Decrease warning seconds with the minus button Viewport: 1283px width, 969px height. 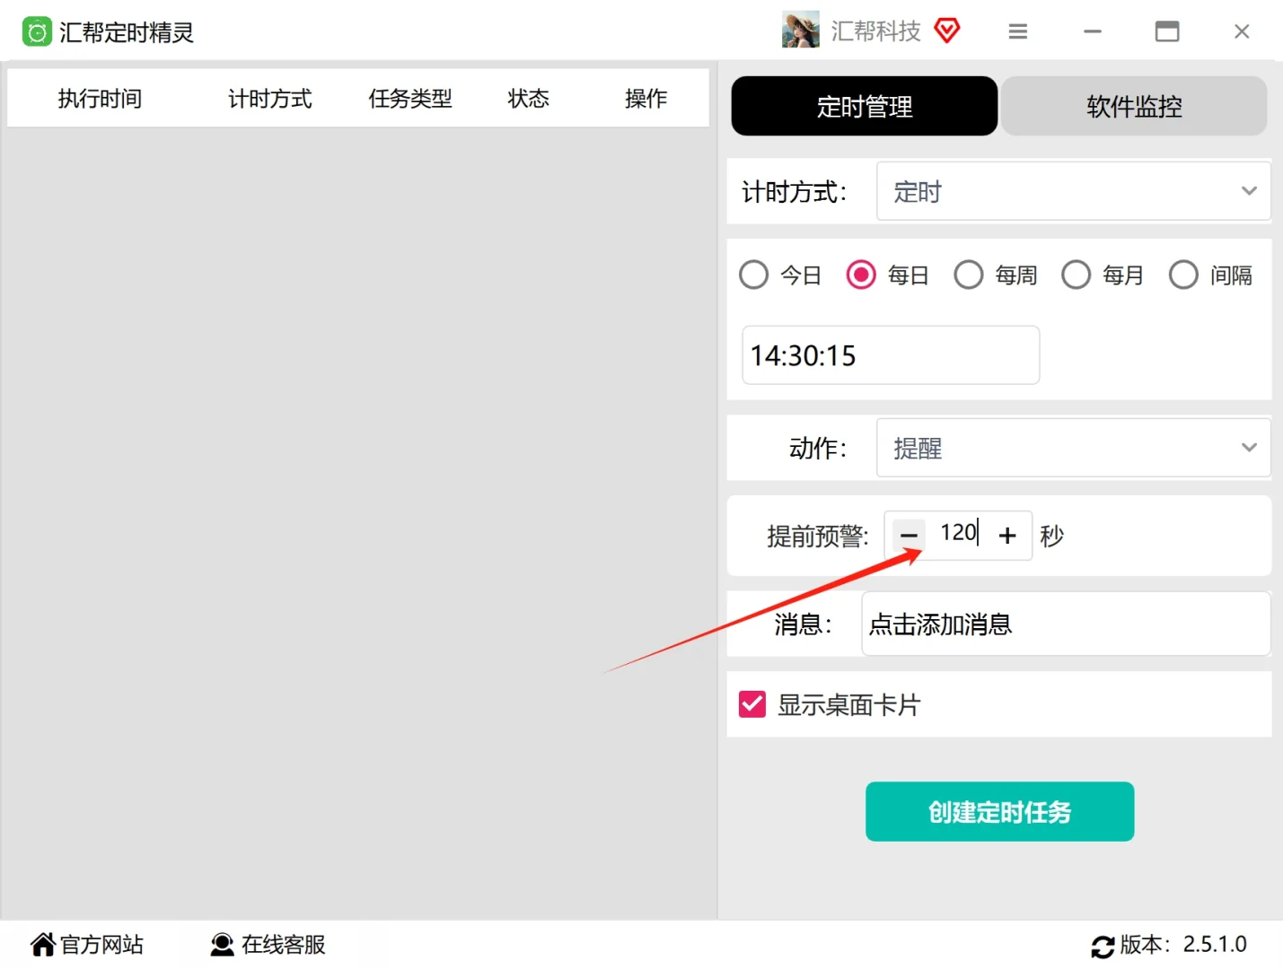click(909, 535)
